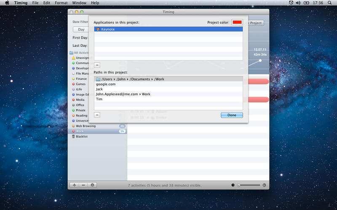Select the File Management project
The width and height of the screenshot is (337, 210).
point(80,73)
